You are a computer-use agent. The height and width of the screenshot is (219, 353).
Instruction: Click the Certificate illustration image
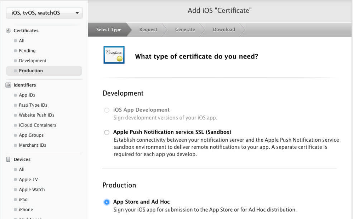point(114,55)
